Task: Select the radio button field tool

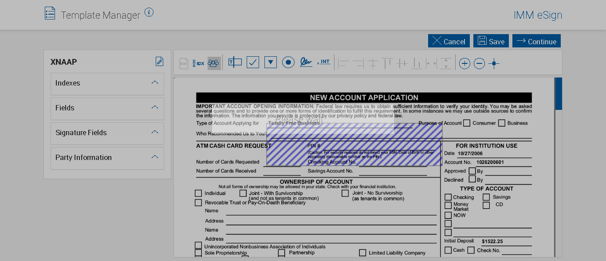Action: (288, 62)
